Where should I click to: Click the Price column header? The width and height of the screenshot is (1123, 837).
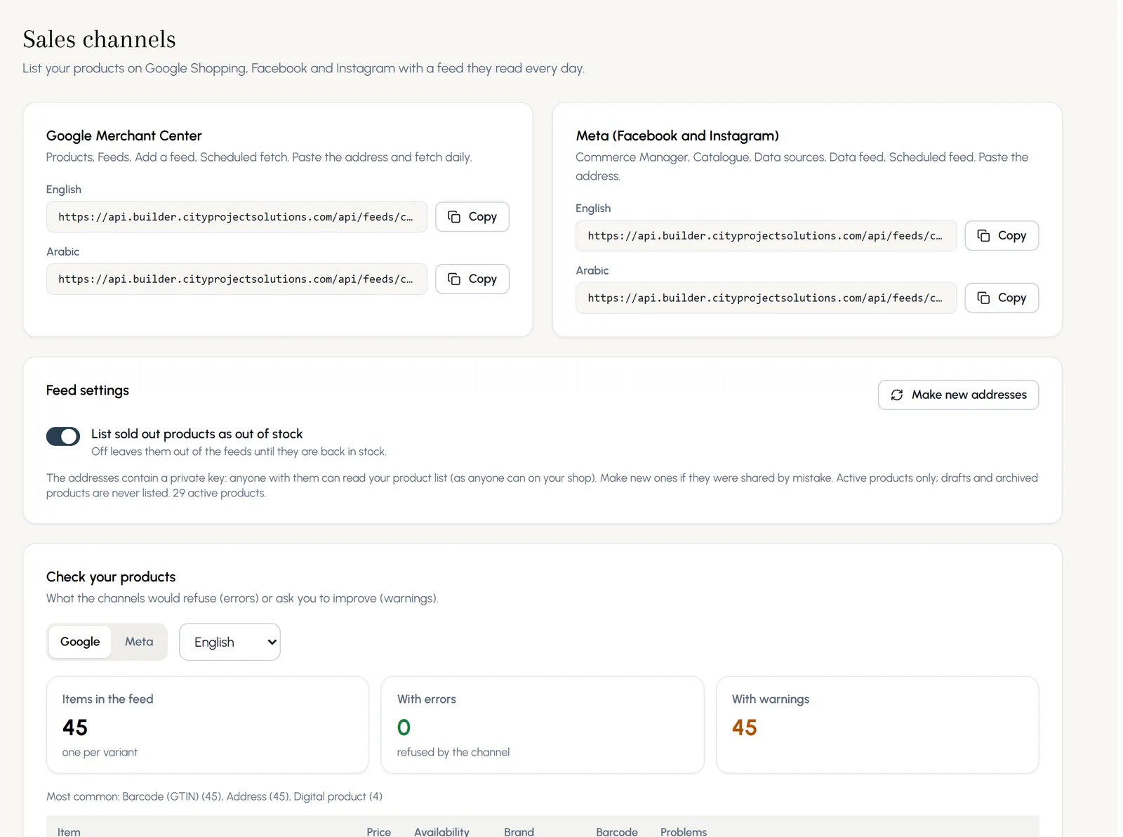[378, 831]
